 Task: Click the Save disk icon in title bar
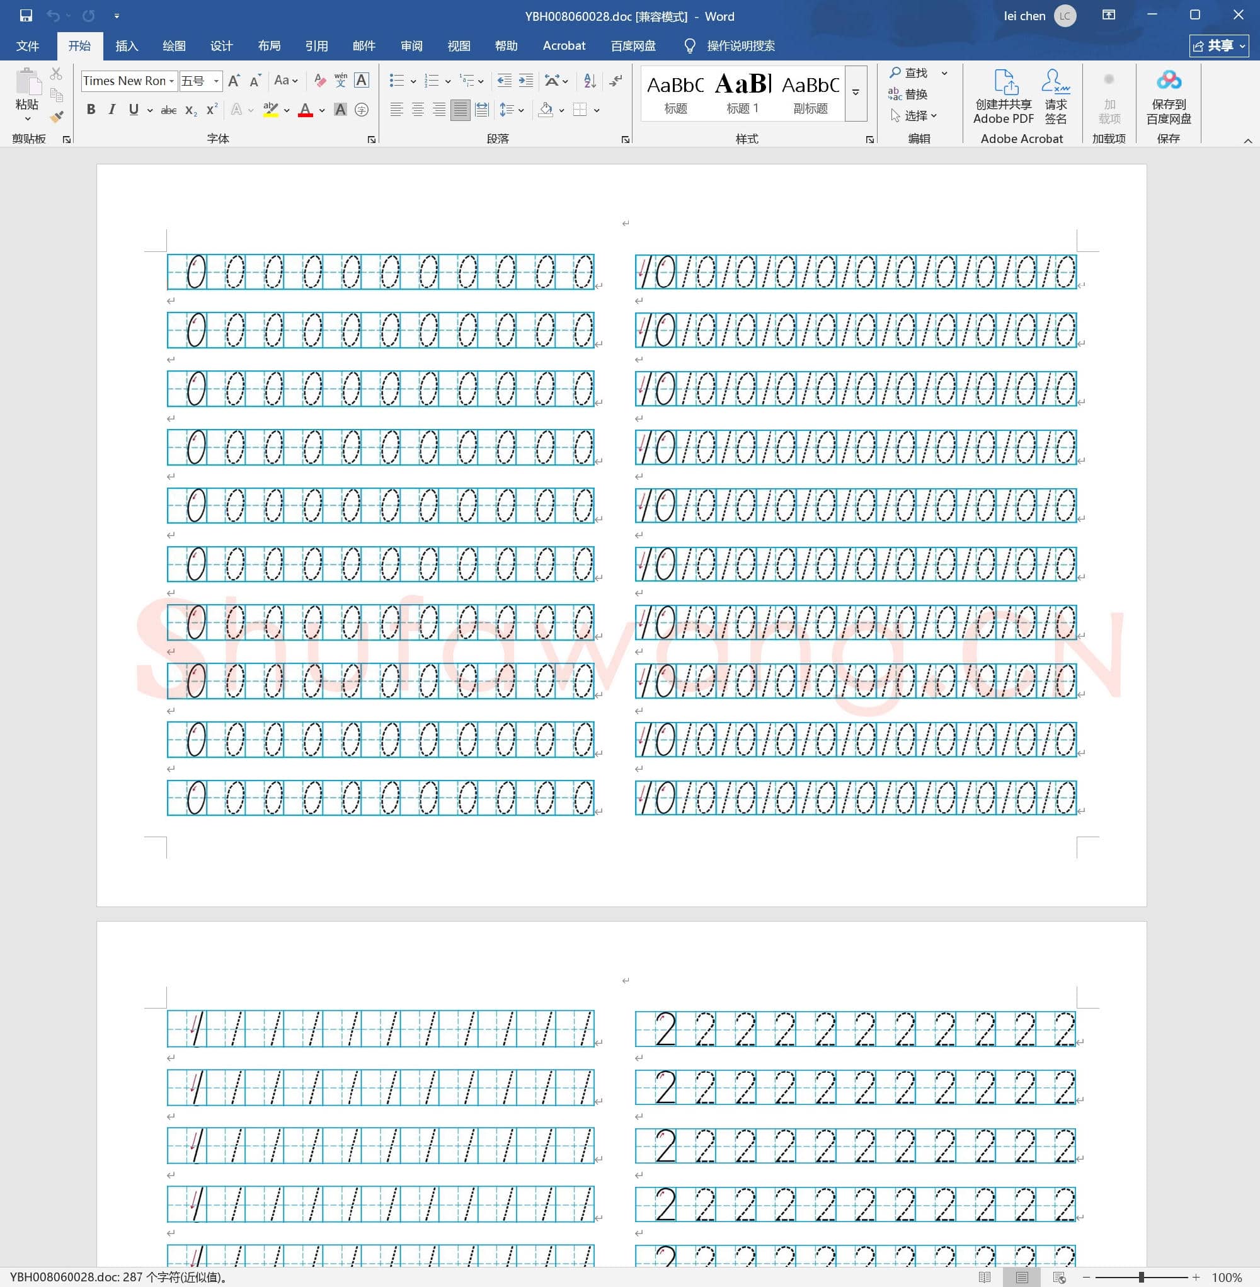point(26,16)
